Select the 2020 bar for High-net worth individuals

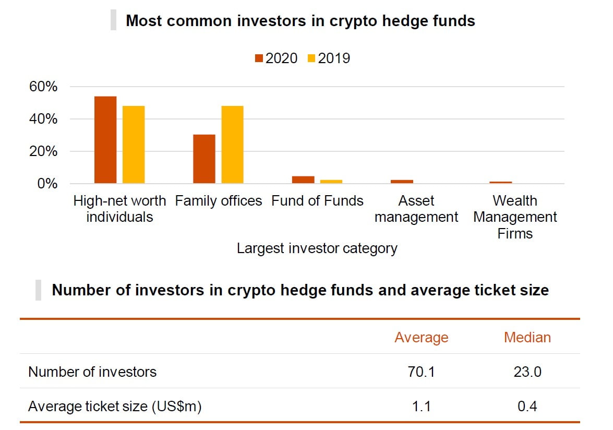pos(105,140)
